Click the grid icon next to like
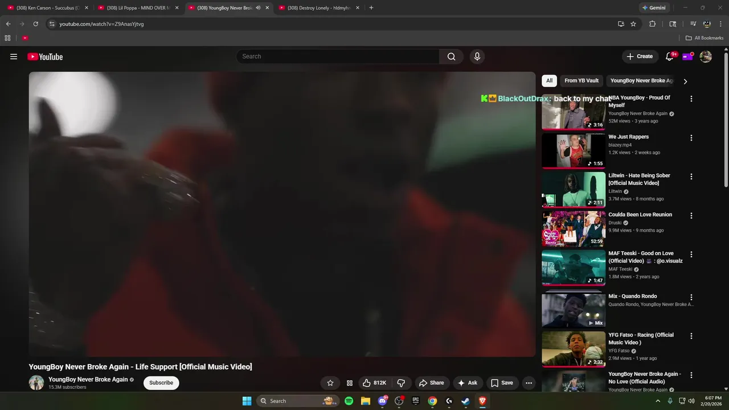729x410 pixels. click(350, 383)
